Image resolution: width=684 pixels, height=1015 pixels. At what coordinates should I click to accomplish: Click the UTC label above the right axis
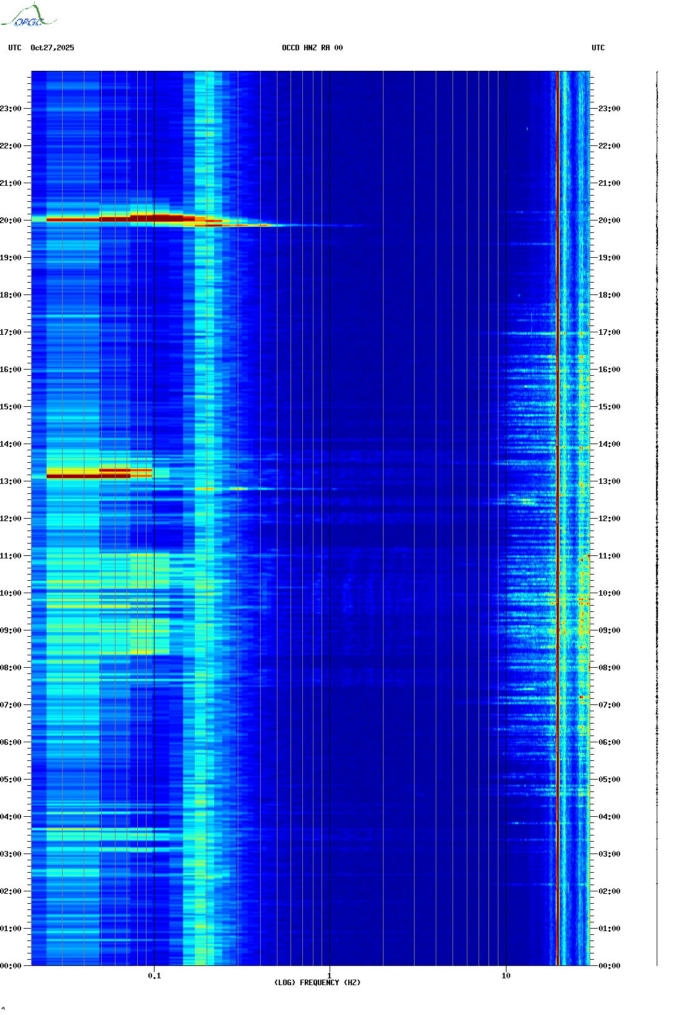pyautogui.click(x=598, y=48)
